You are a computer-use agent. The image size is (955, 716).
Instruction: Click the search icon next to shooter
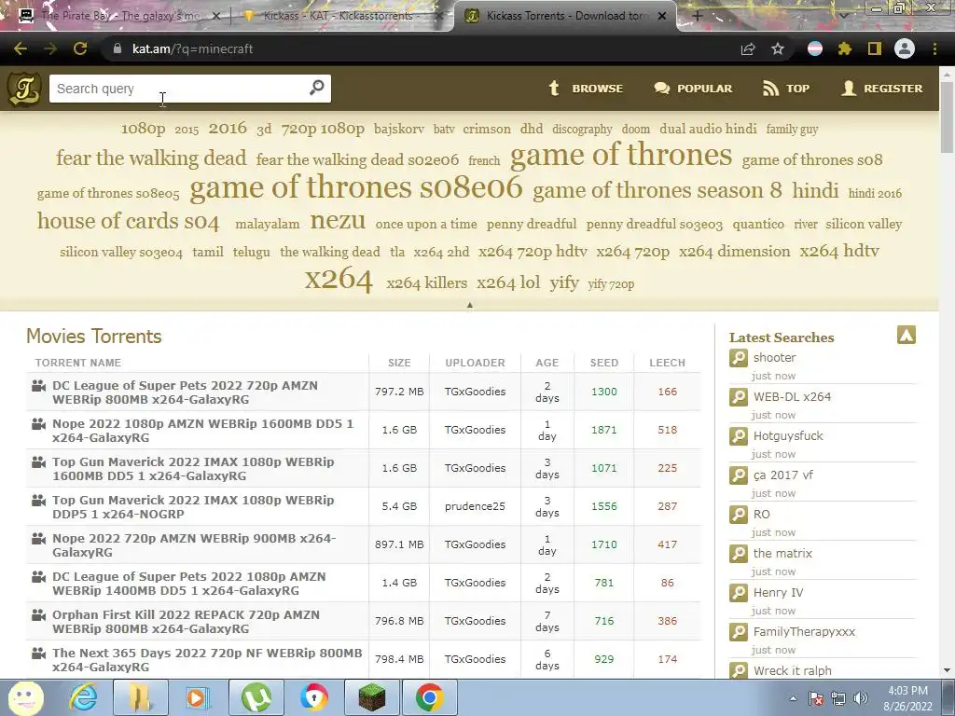click(x=739, y=358)
